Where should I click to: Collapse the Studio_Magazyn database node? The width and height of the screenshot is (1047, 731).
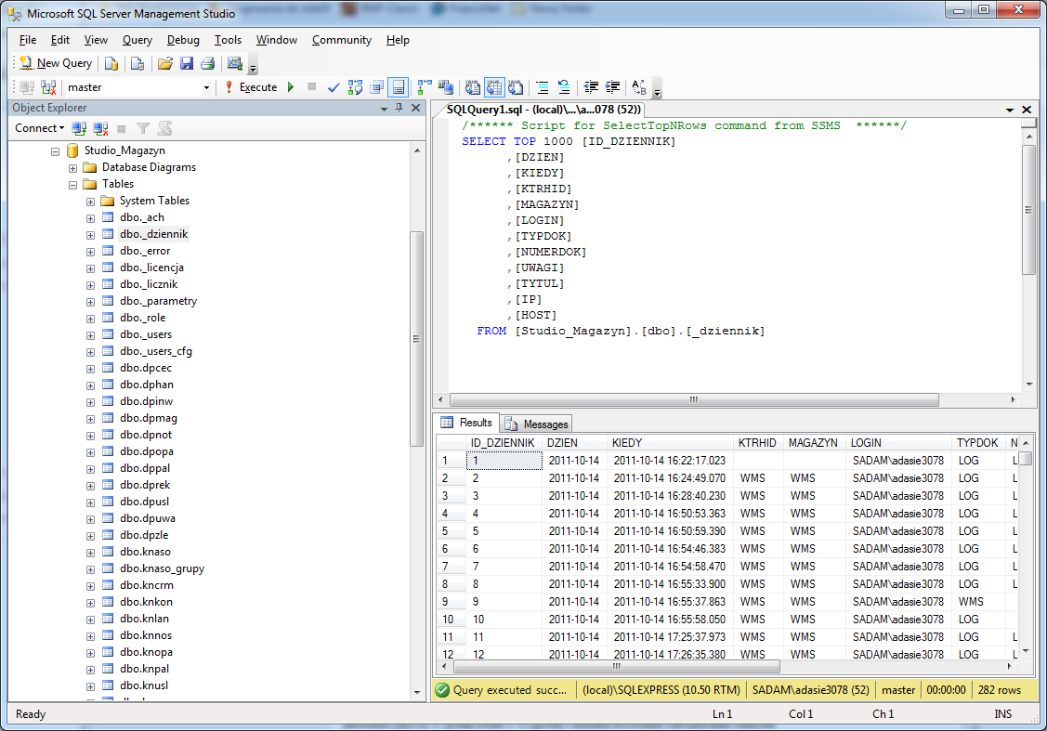coord(55,150)
